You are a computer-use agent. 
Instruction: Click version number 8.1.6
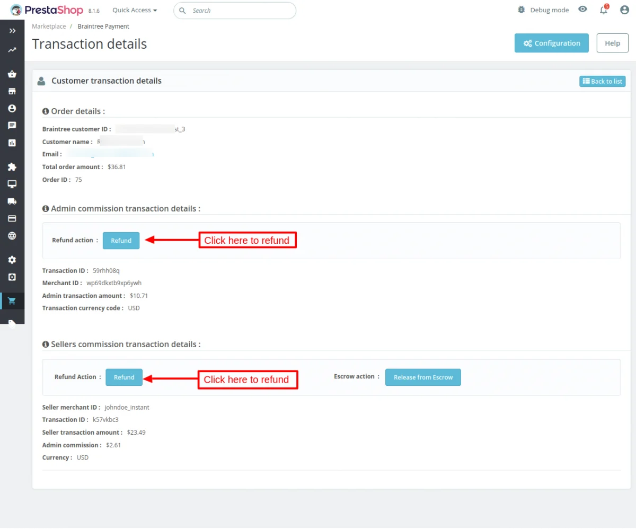click(x=94, y=11)
